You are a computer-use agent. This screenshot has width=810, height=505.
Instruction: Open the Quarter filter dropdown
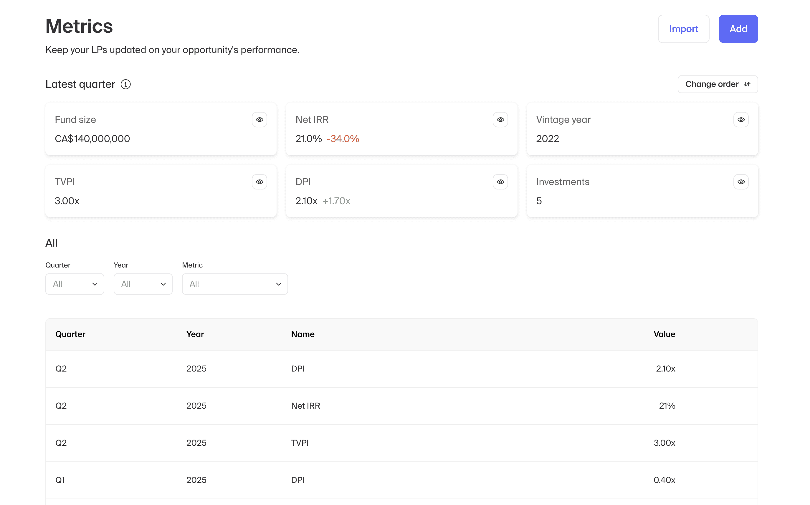pos(75,284)
